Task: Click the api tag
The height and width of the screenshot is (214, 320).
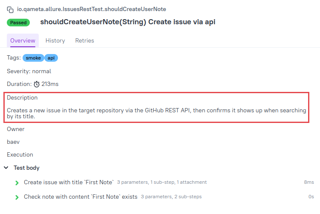Action: coord(51,58)
